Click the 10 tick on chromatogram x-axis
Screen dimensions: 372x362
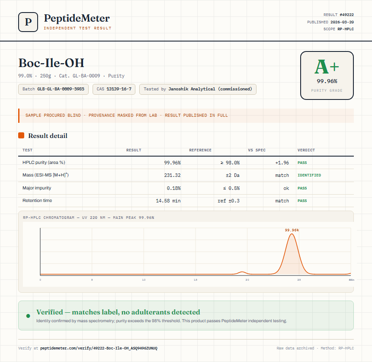(144, 280)
